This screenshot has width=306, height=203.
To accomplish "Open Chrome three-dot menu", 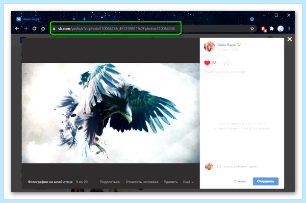I will [x=289, y=29].
